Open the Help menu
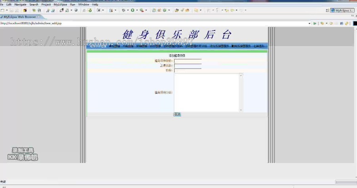The width and height of the screenshot is (357, 188). (95, 4)
